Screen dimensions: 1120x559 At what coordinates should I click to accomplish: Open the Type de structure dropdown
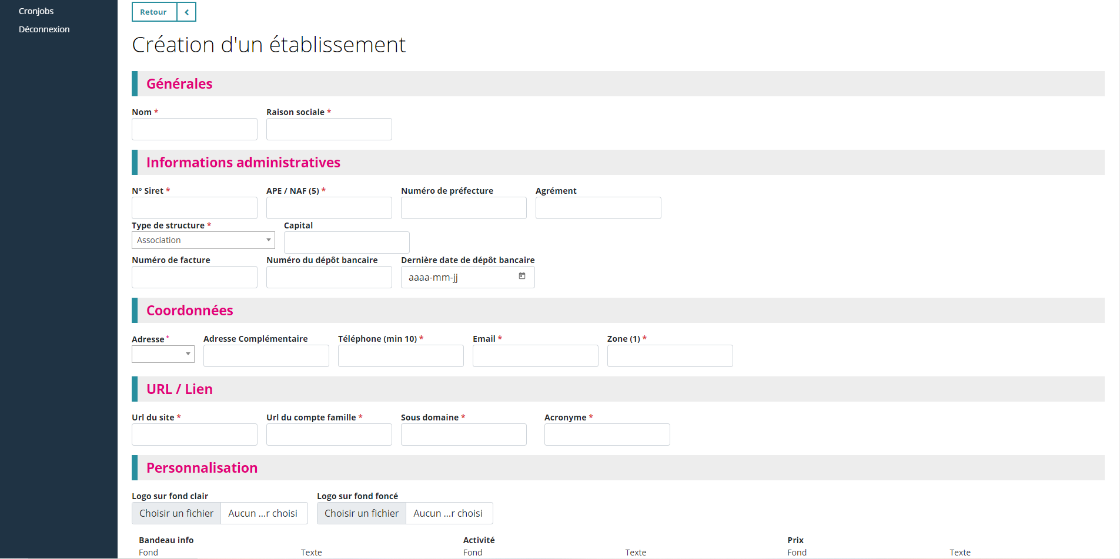(x=203, y=240)
